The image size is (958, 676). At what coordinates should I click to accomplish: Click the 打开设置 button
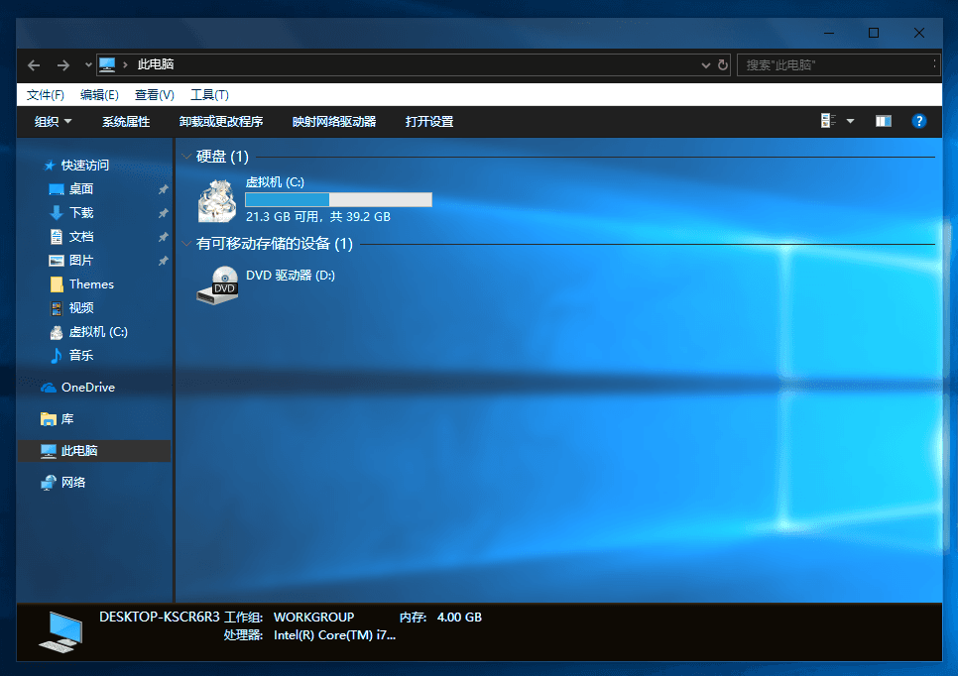428,122
